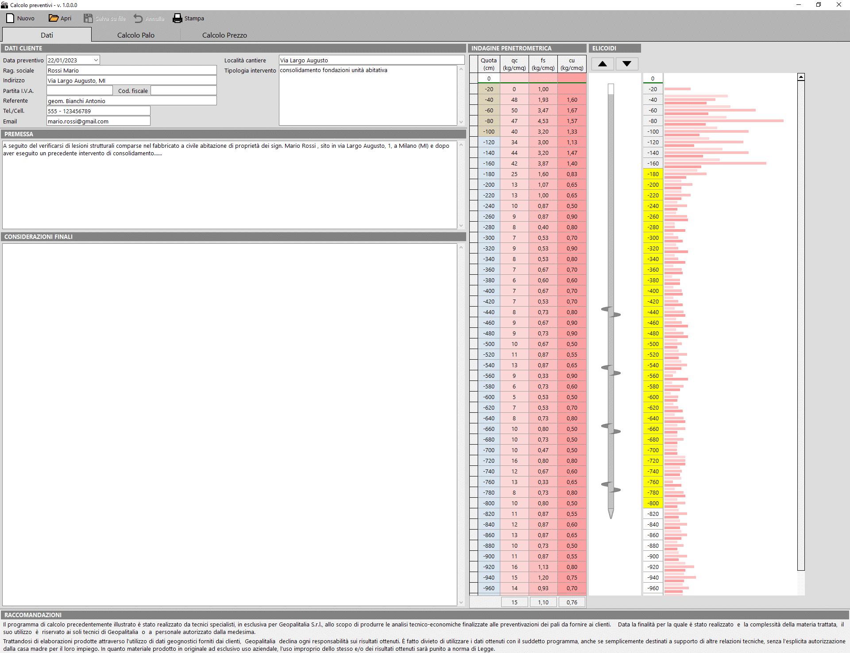The height and width of the screenshot is (653, 850).
Task: Toggle the yellow -500 depth cell
Action: click(x=653, y=344)
